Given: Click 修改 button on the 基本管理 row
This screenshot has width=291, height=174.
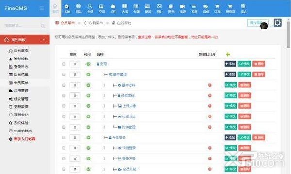Looking at the screenshot, I should (244, 74).
